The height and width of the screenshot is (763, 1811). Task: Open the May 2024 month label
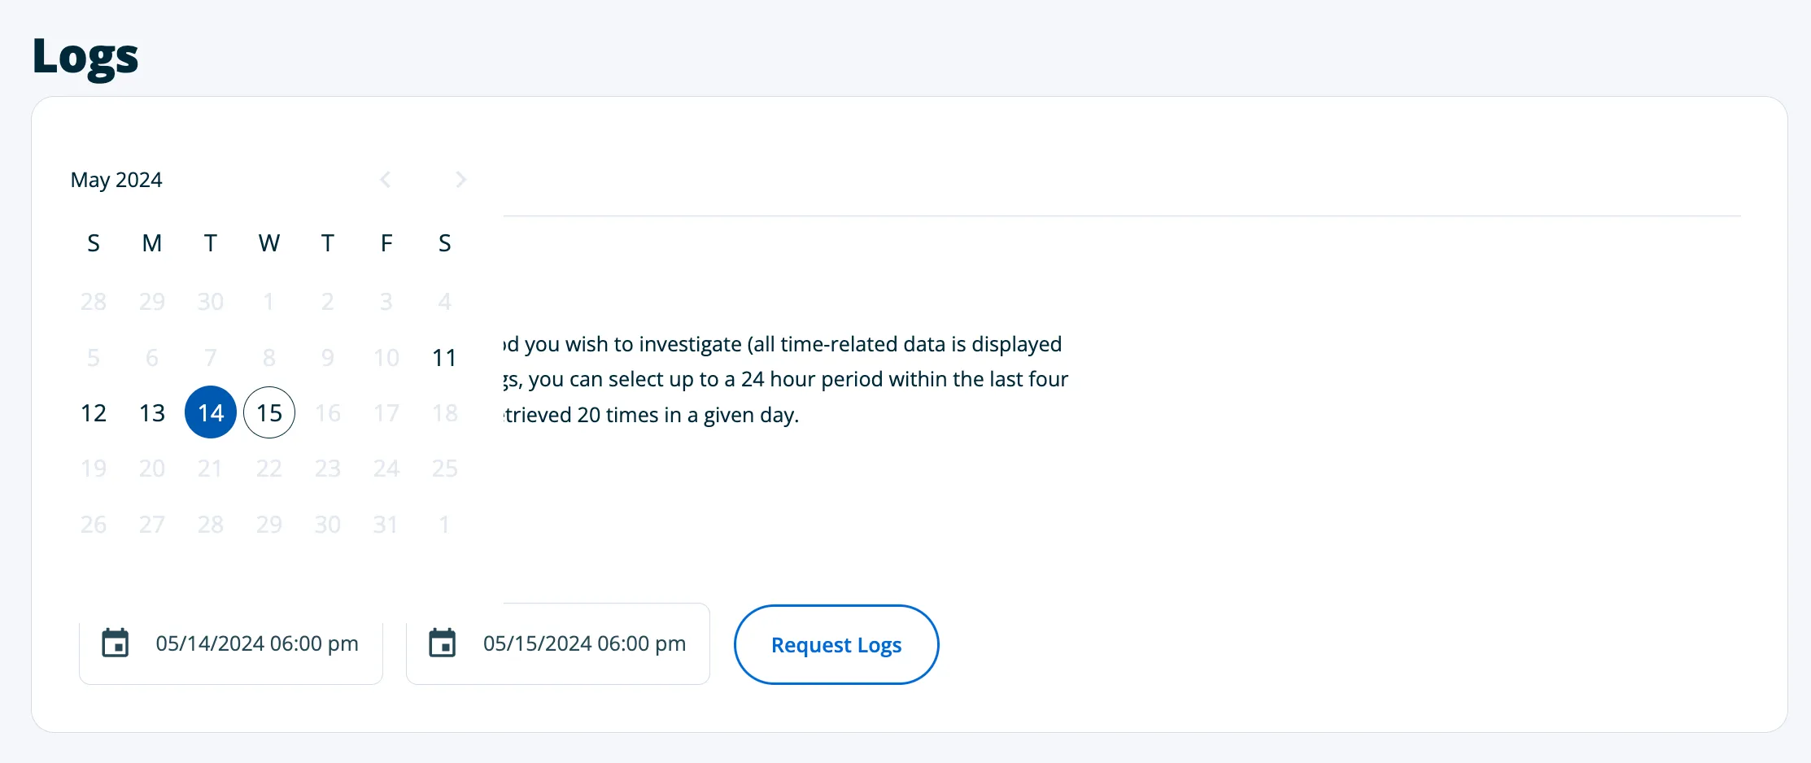116,180
